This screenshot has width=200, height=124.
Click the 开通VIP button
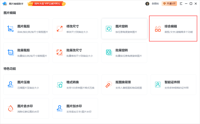point(169,4)
